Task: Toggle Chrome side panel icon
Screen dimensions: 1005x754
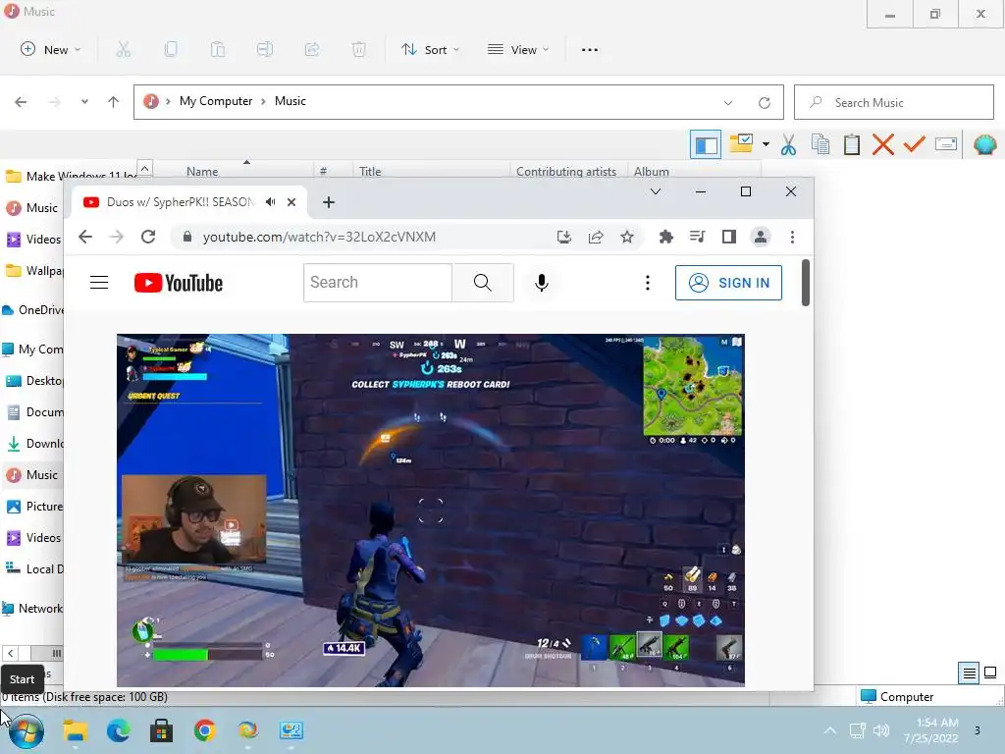Action: (729, 237)
